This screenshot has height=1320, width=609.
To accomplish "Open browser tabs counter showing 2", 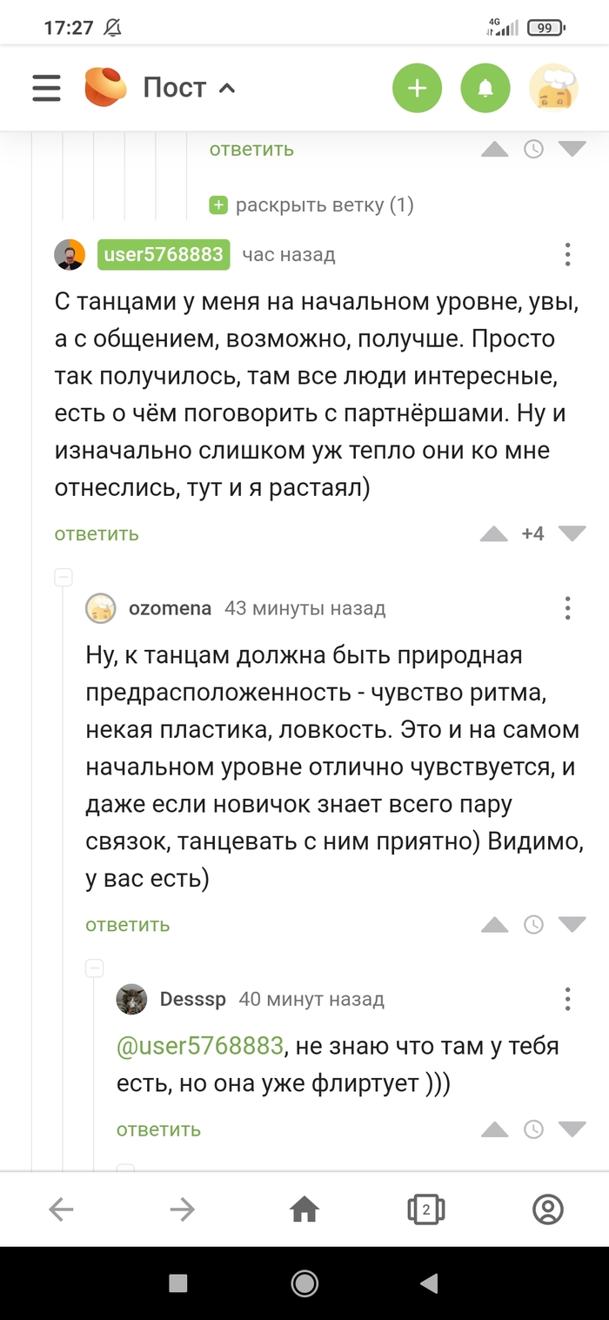I will pyautogui.click(x=425, y=1209).
